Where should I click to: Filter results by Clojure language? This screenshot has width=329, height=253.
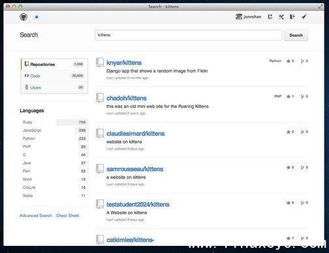coord(54,188)
